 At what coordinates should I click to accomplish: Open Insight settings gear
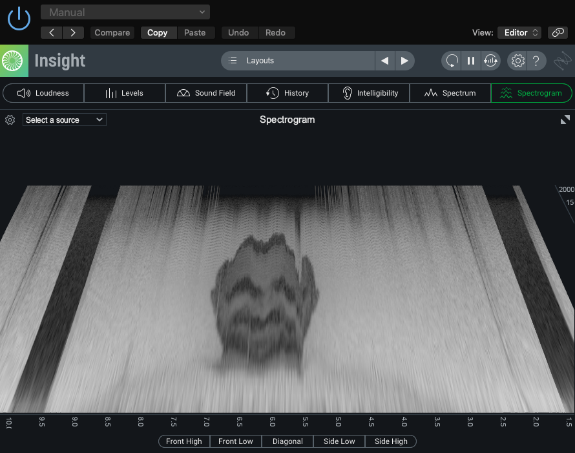tap(517, 61)
